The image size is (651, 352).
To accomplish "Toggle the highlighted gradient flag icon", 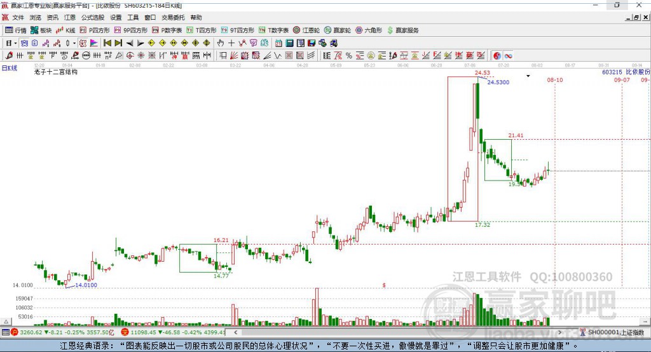I will (94, 43).
